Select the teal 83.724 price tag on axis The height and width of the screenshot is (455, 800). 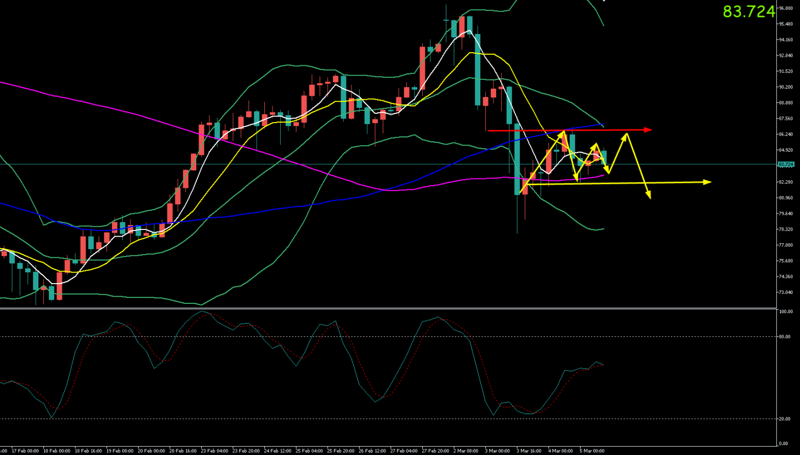click(786, 164)
